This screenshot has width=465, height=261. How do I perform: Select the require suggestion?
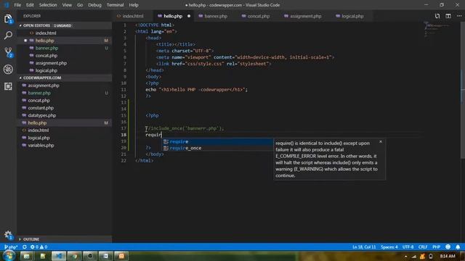coord(217,141)
